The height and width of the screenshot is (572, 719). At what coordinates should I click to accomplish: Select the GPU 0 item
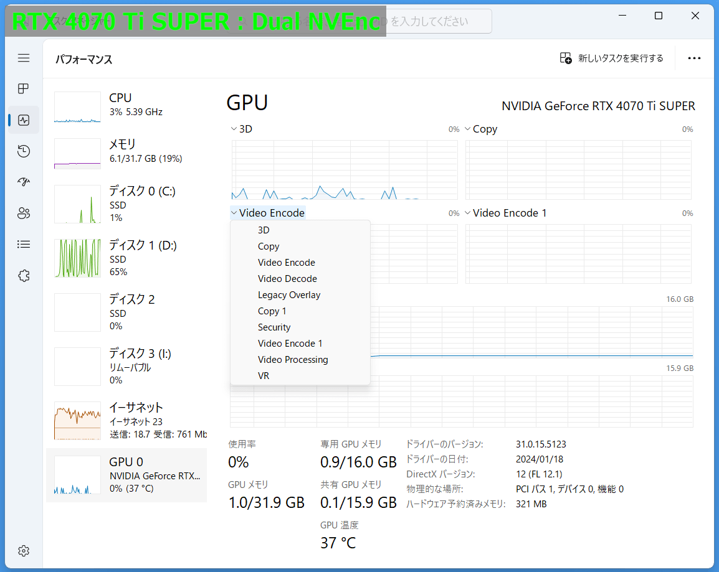point(126,475)
